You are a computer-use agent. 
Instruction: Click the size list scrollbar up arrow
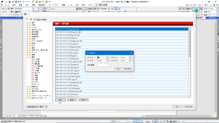tap(190, 29)
